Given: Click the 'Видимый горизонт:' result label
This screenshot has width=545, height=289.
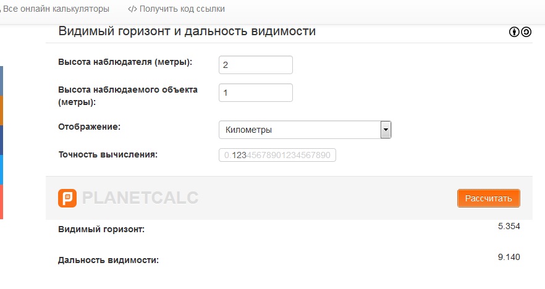Looking at the screenshot, I should pyautogui.click(x=101, y=229).
